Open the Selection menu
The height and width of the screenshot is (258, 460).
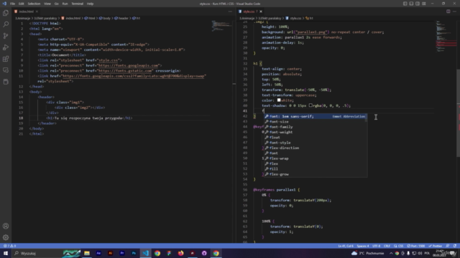point(34,4)
